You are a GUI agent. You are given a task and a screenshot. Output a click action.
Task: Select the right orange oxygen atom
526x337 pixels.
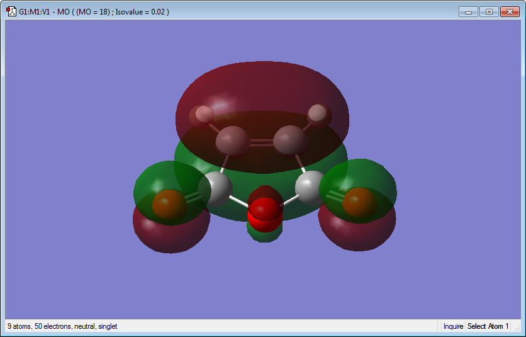[360, 202]
